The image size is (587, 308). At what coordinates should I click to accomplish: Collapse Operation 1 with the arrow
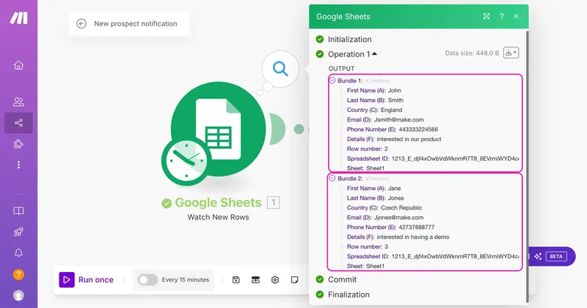click(374, 54)
